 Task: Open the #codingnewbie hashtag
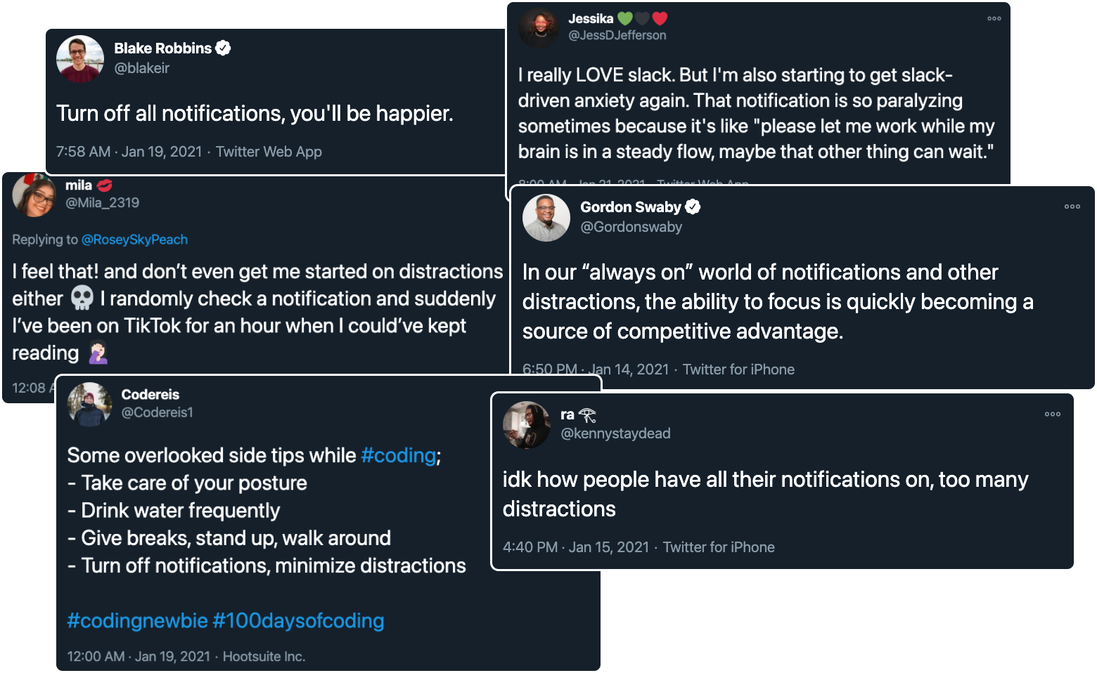(137, 621)
